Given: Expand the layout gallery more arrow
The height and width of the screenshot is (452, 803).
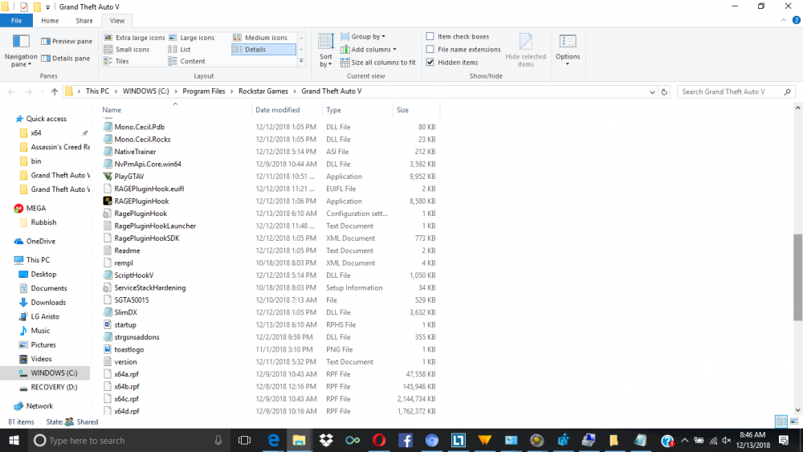Looking at the screenshot, I should click(x=301, y=61).
